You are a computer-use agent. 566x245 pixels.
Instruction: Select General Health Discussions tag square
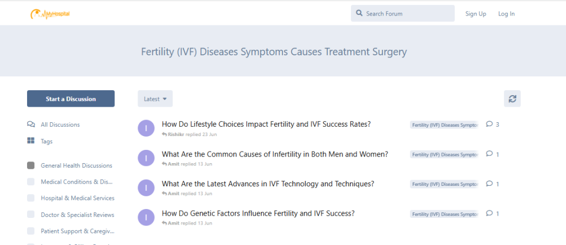[31, 165]
